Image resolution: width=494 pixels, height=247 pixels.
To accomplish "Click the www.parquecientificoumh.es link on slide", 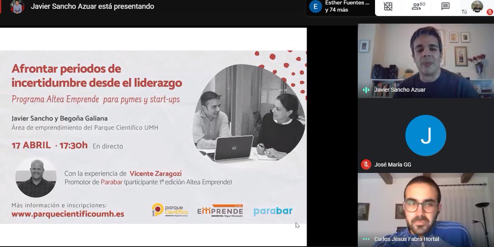I will tap(68, 214).
